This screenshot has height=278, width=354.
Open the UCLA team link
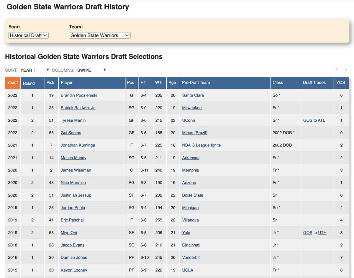coord(188,270)
